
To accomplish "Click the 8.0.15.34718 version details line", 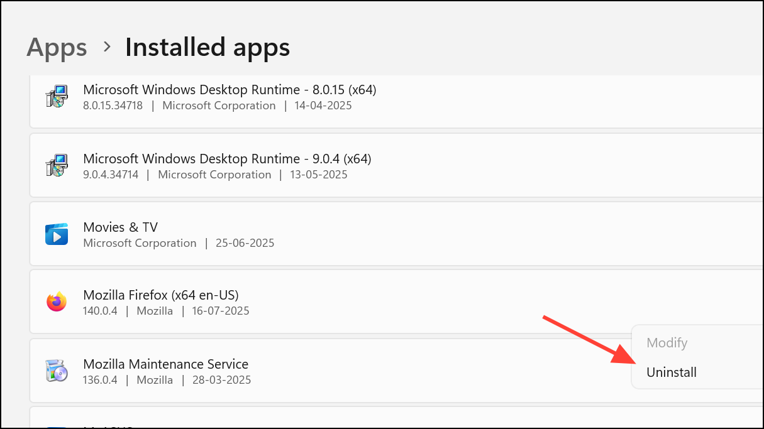I will coord(217,106).
